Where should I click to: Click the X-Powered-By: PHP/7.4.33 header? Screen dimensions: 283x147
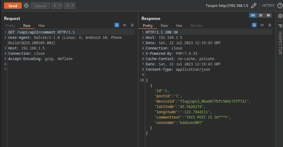(x=171, y=54)
